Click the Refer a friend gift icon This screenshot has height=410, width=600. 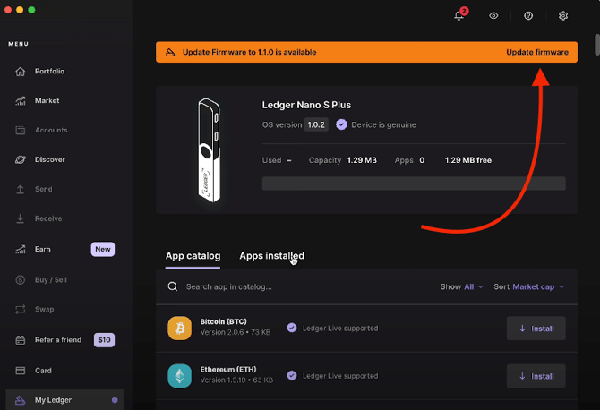tap(21, 340)
